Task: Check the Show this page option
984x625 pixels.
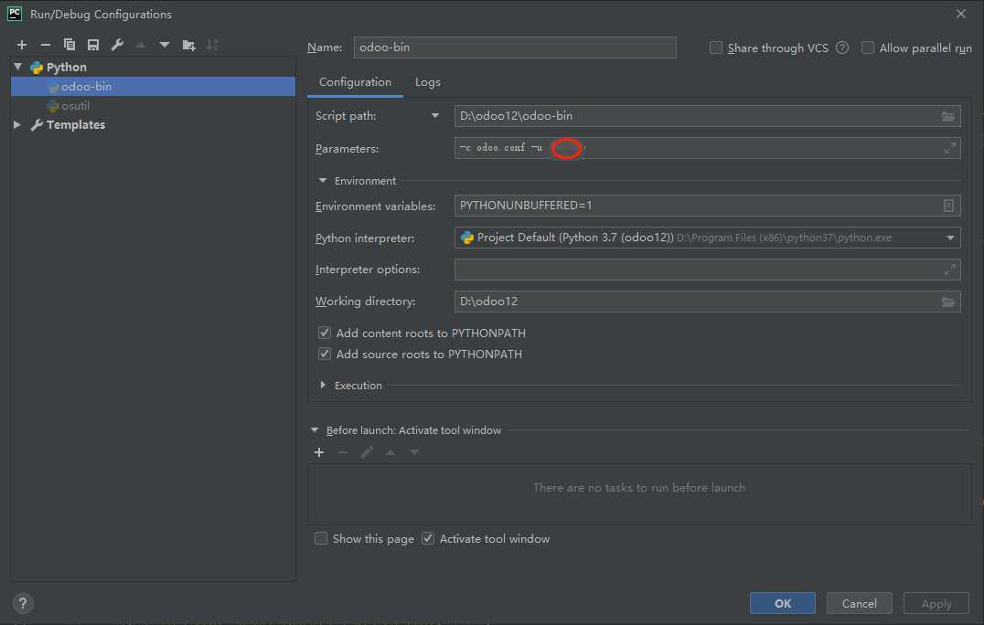Action: (321, 538)
